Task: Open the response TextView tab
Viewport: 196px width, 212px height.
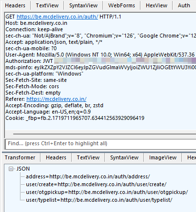Action: 88,157
